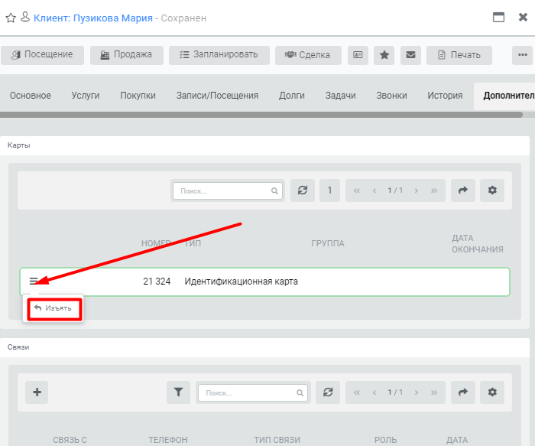Click the favorite star icon next to client title
The image size is (535, 446).
click(x=11, y=18)
